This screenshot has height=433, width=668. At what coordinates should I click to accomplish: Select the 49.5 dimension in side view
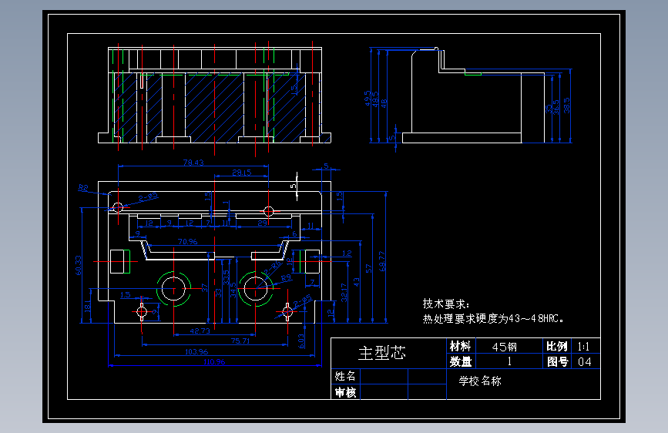coord(368,98)
